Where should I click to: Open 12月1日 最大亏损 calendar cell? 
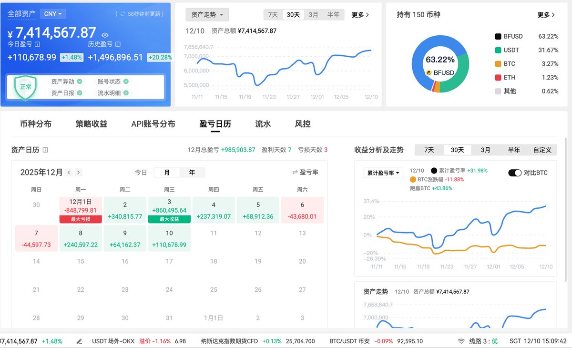(81, 210)
